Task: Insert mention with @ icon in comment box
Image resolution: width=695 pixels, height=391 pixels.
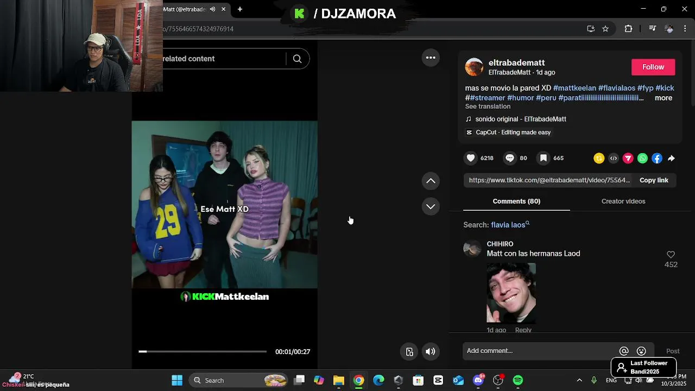Action: (624, 351)
